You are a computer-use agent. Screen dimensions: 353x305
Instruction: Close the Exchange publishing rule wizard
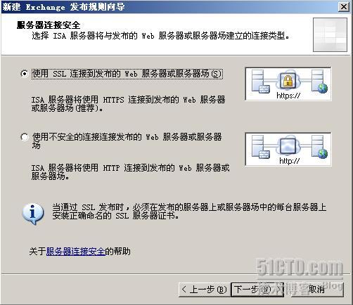coord(344,6)
